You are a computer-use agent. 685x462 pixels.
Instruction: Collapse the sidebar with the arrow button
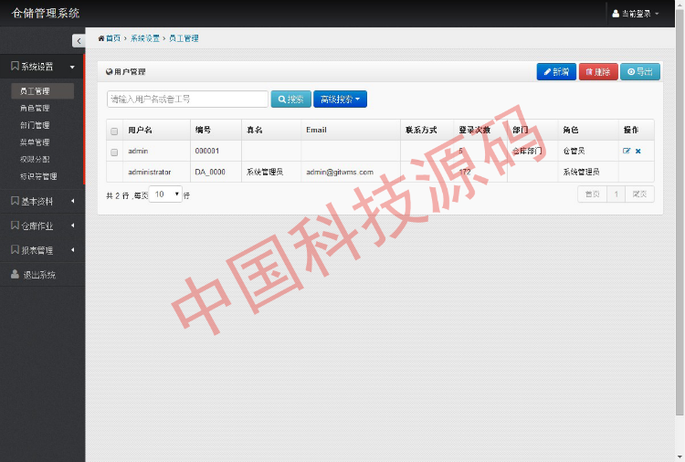click(x=78, y=40)
